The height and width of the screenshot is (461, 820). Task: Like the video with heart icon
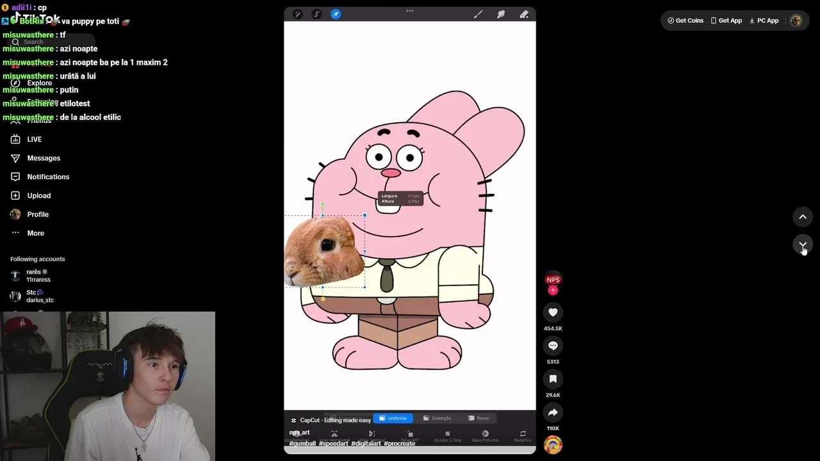[x=553, y=312]
